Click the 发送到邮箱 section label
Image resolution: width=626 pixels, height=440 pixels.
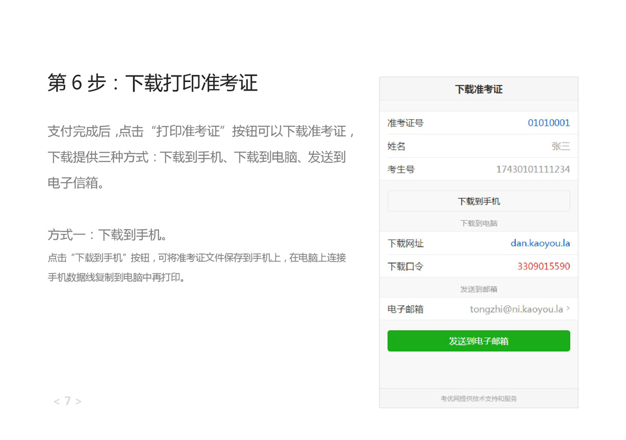478,289
